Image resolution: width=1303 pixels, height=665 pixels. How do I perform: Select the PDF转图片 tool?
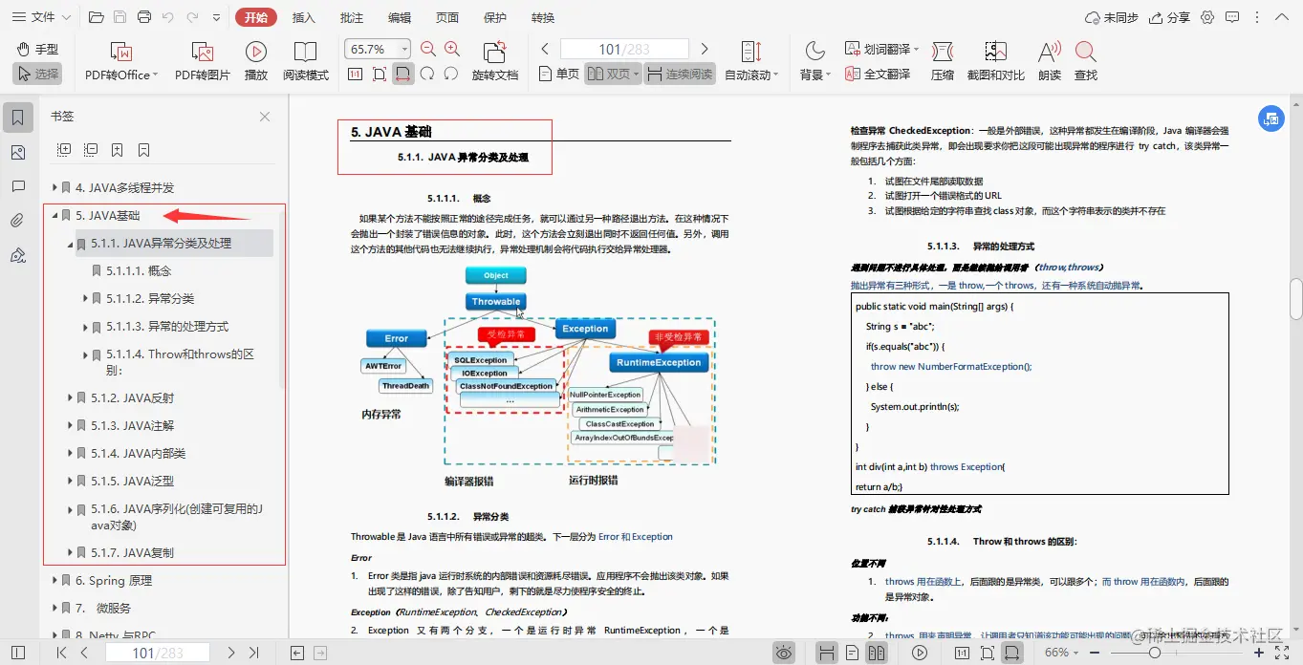click(x=202, y=59)
